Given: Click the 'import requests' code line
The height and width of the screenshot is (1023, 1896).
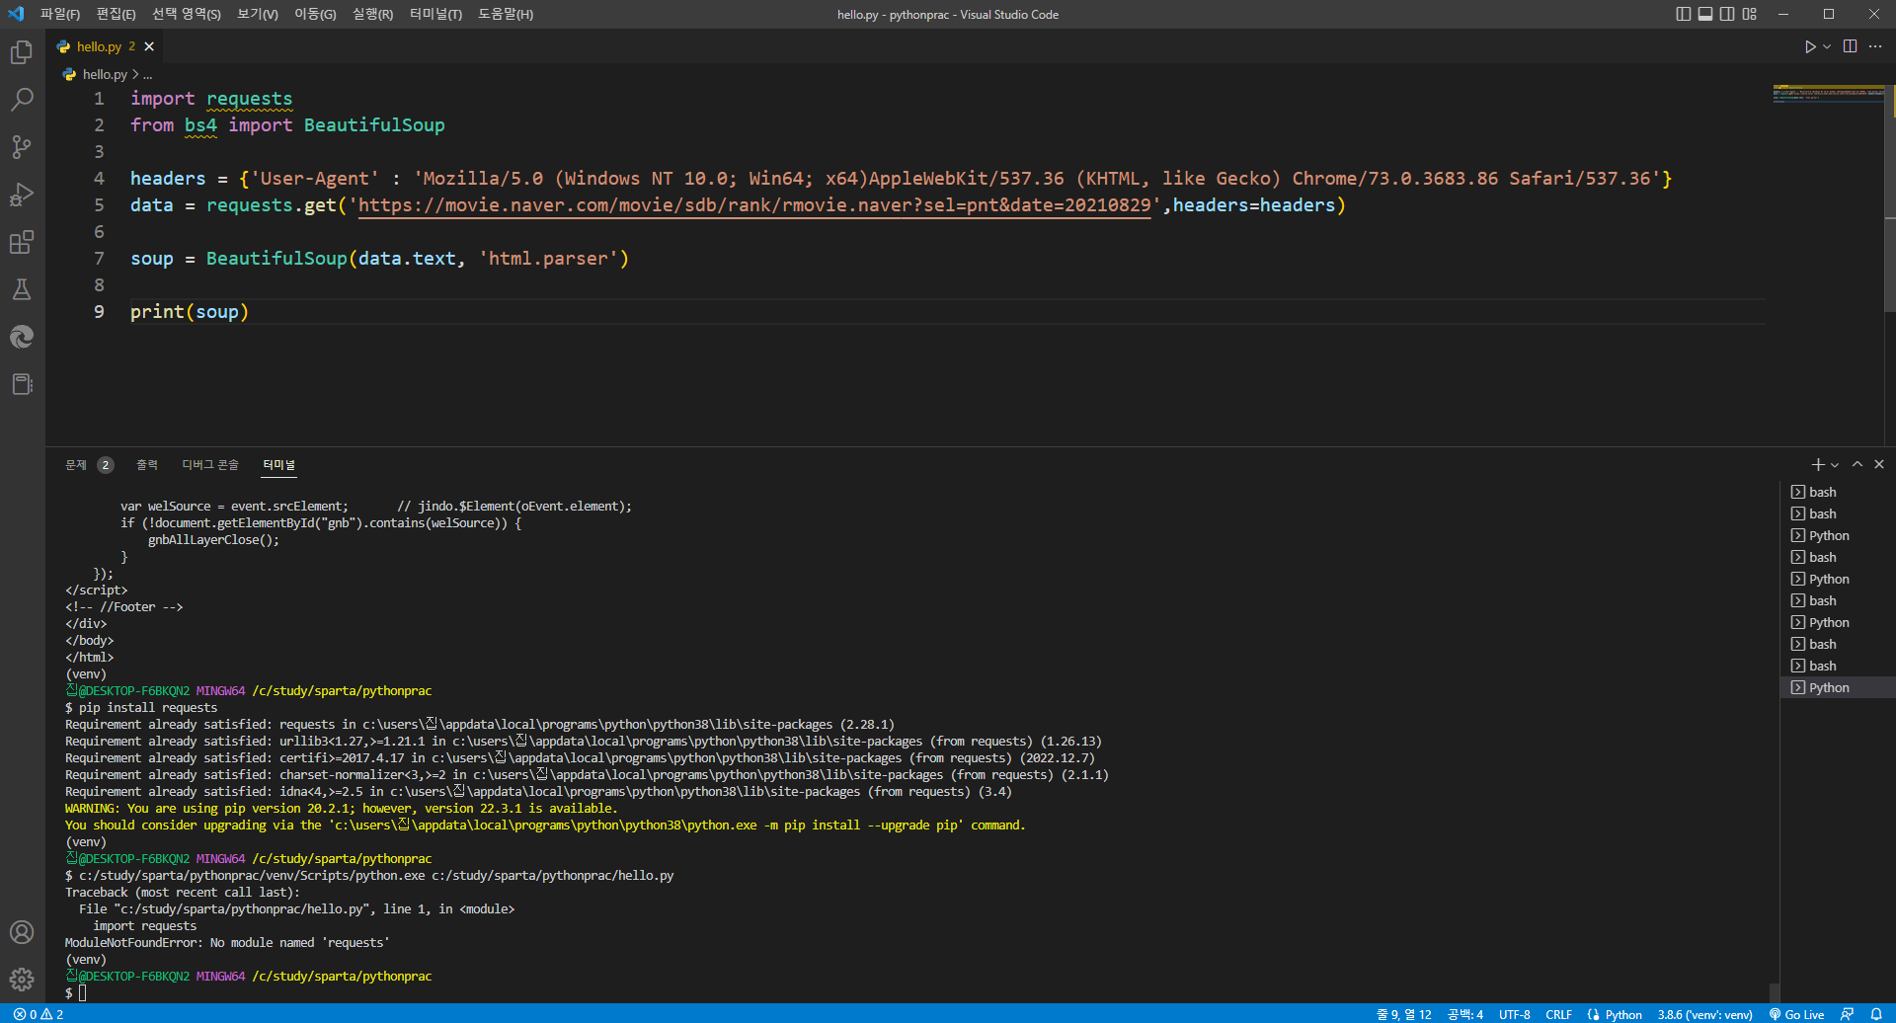Looking at the screenshot, I should tap(211, 99).
